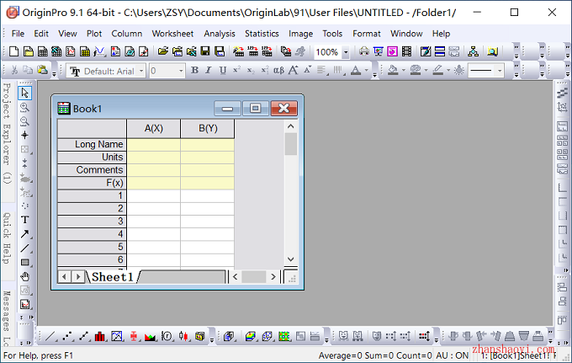Open the Analysis menu
The image size is (572, 363).
(x=220, y=34)
